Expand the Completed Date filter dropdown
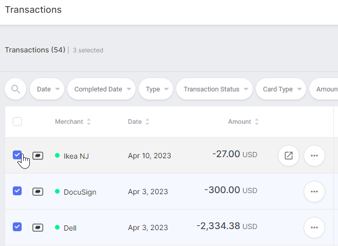This screenshot has width=338, height=246. click(102, 89)
